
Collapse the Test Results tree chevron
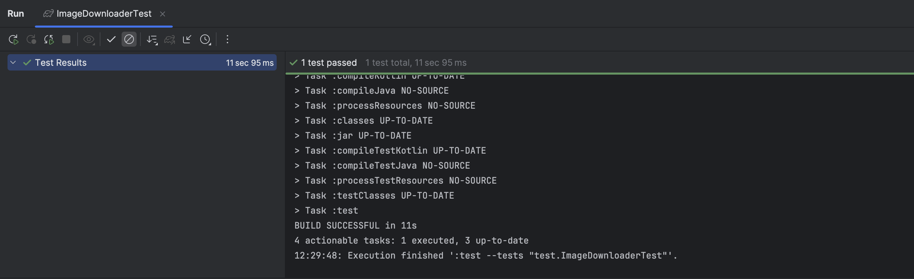pos(13,62)
